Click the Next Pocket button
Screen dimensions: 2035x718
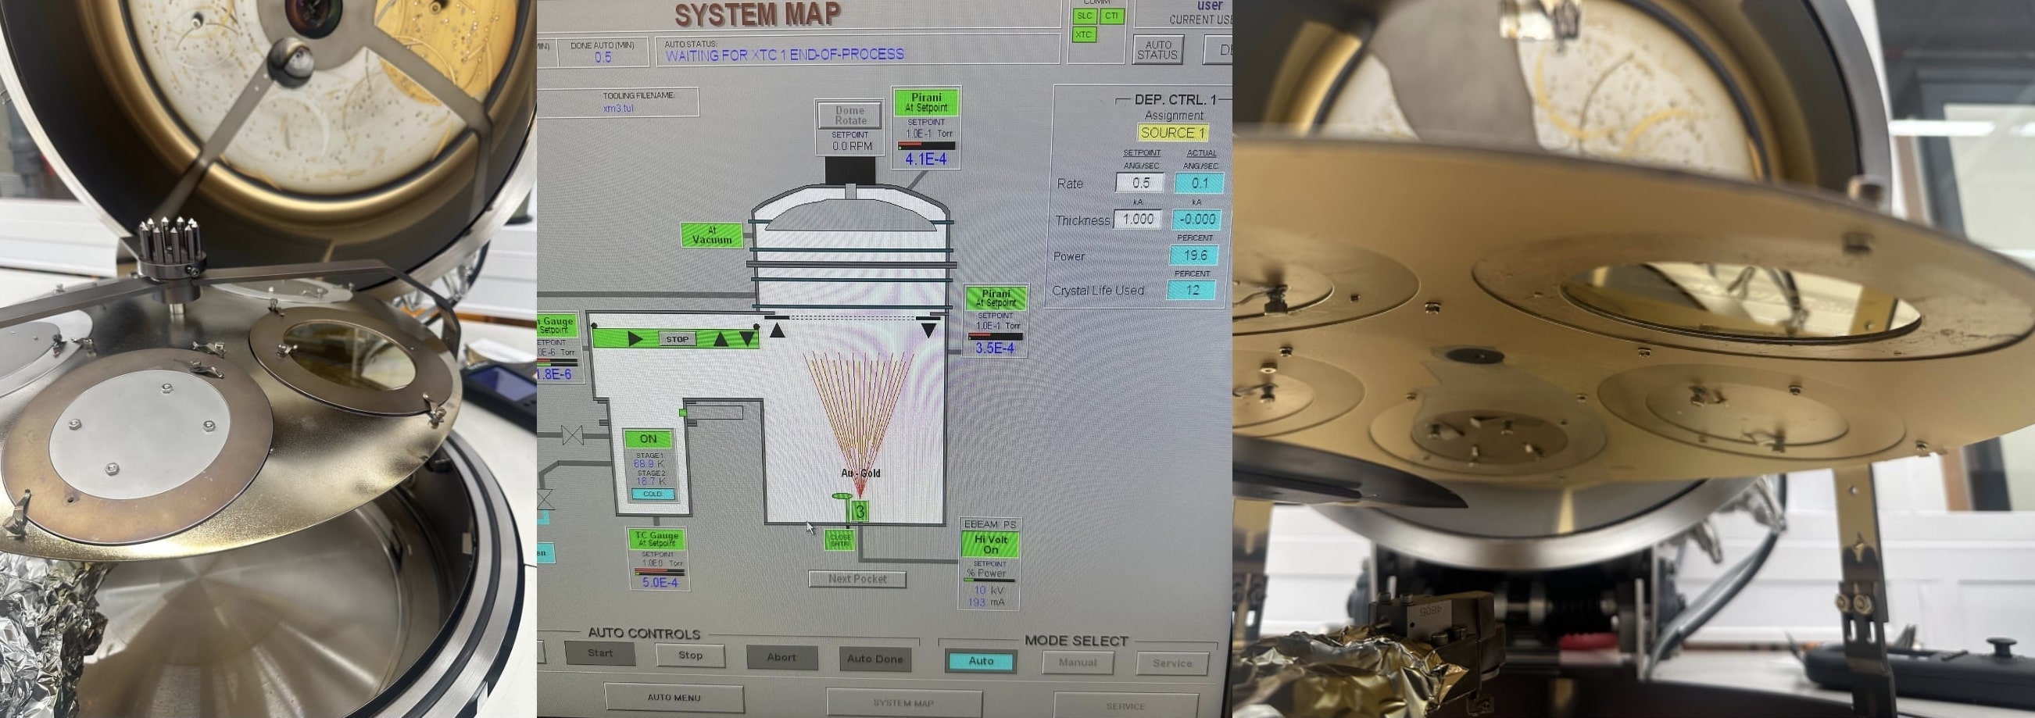857,579
